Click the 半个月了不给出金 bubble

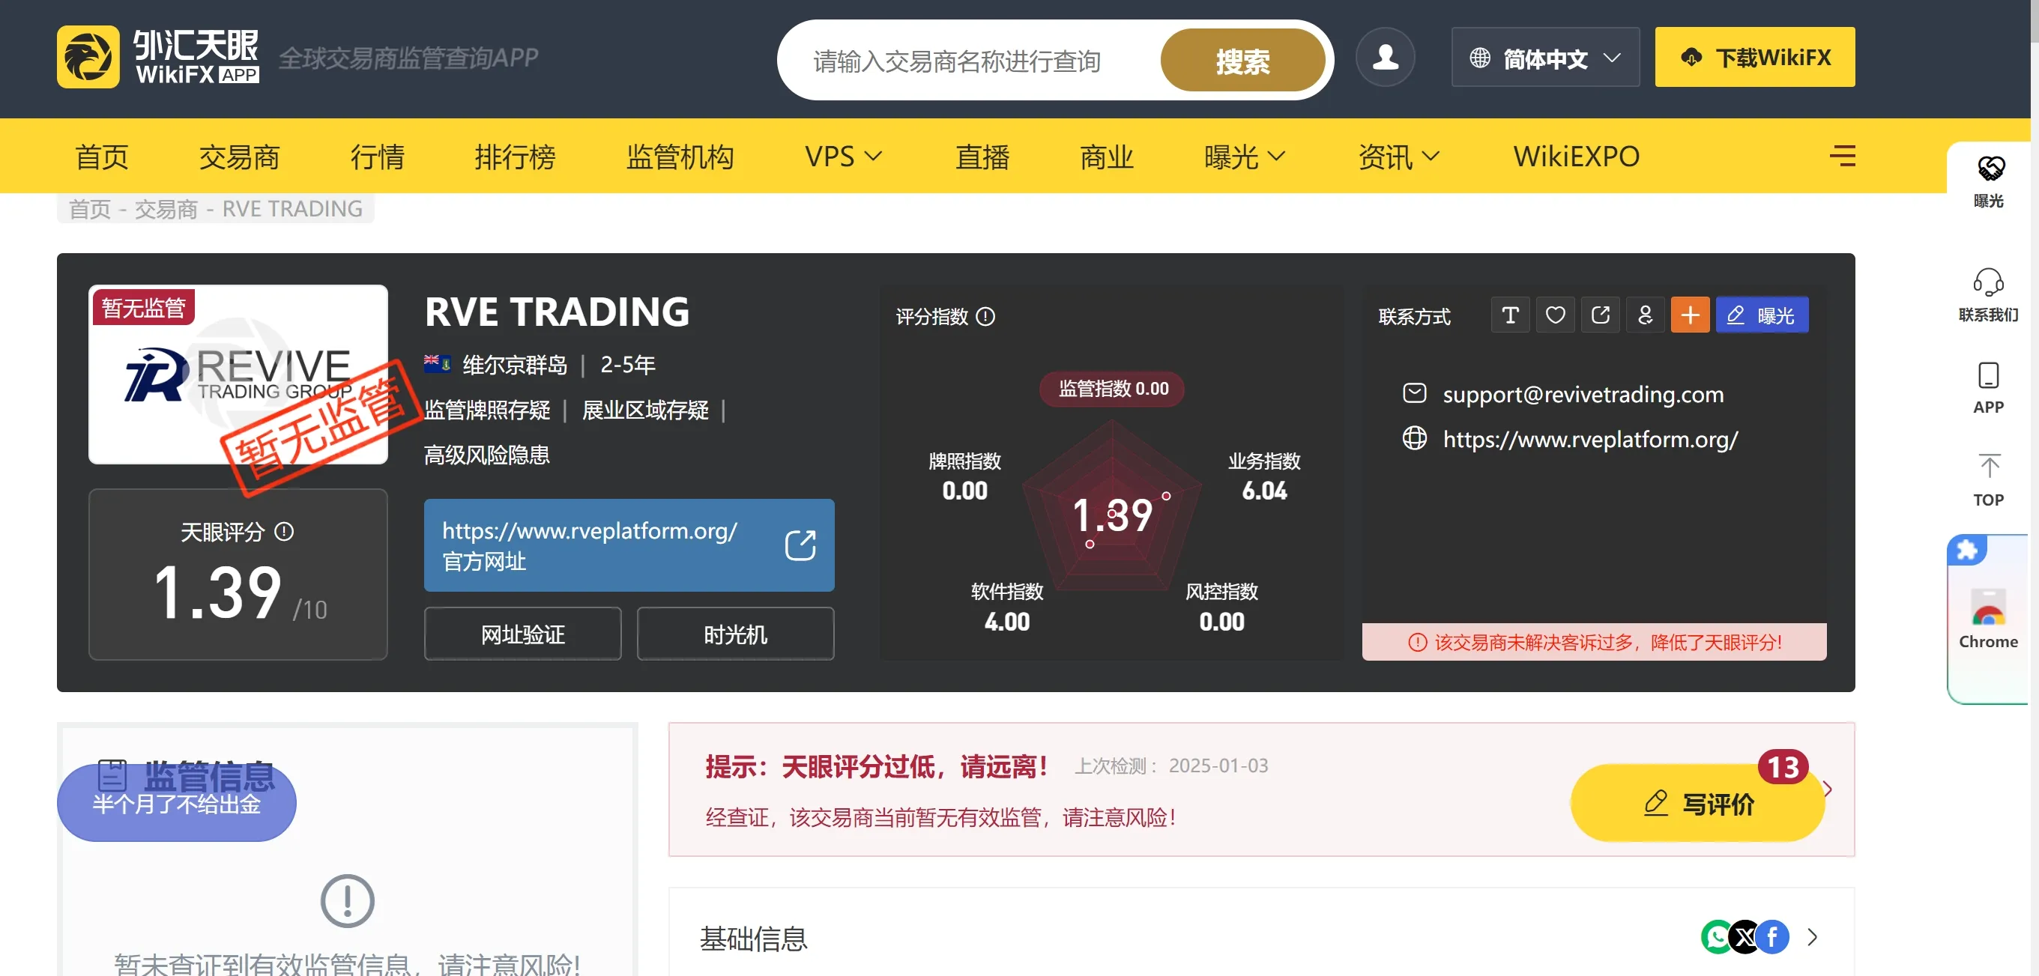pos(177,803)
